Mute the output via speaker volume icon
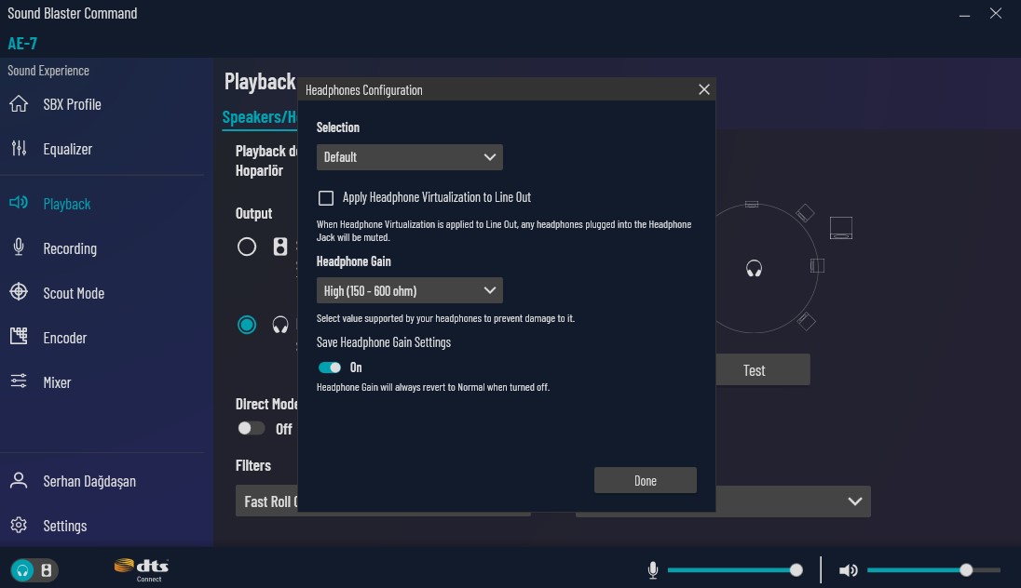1021x588 pixels. [x=848, y=570]
